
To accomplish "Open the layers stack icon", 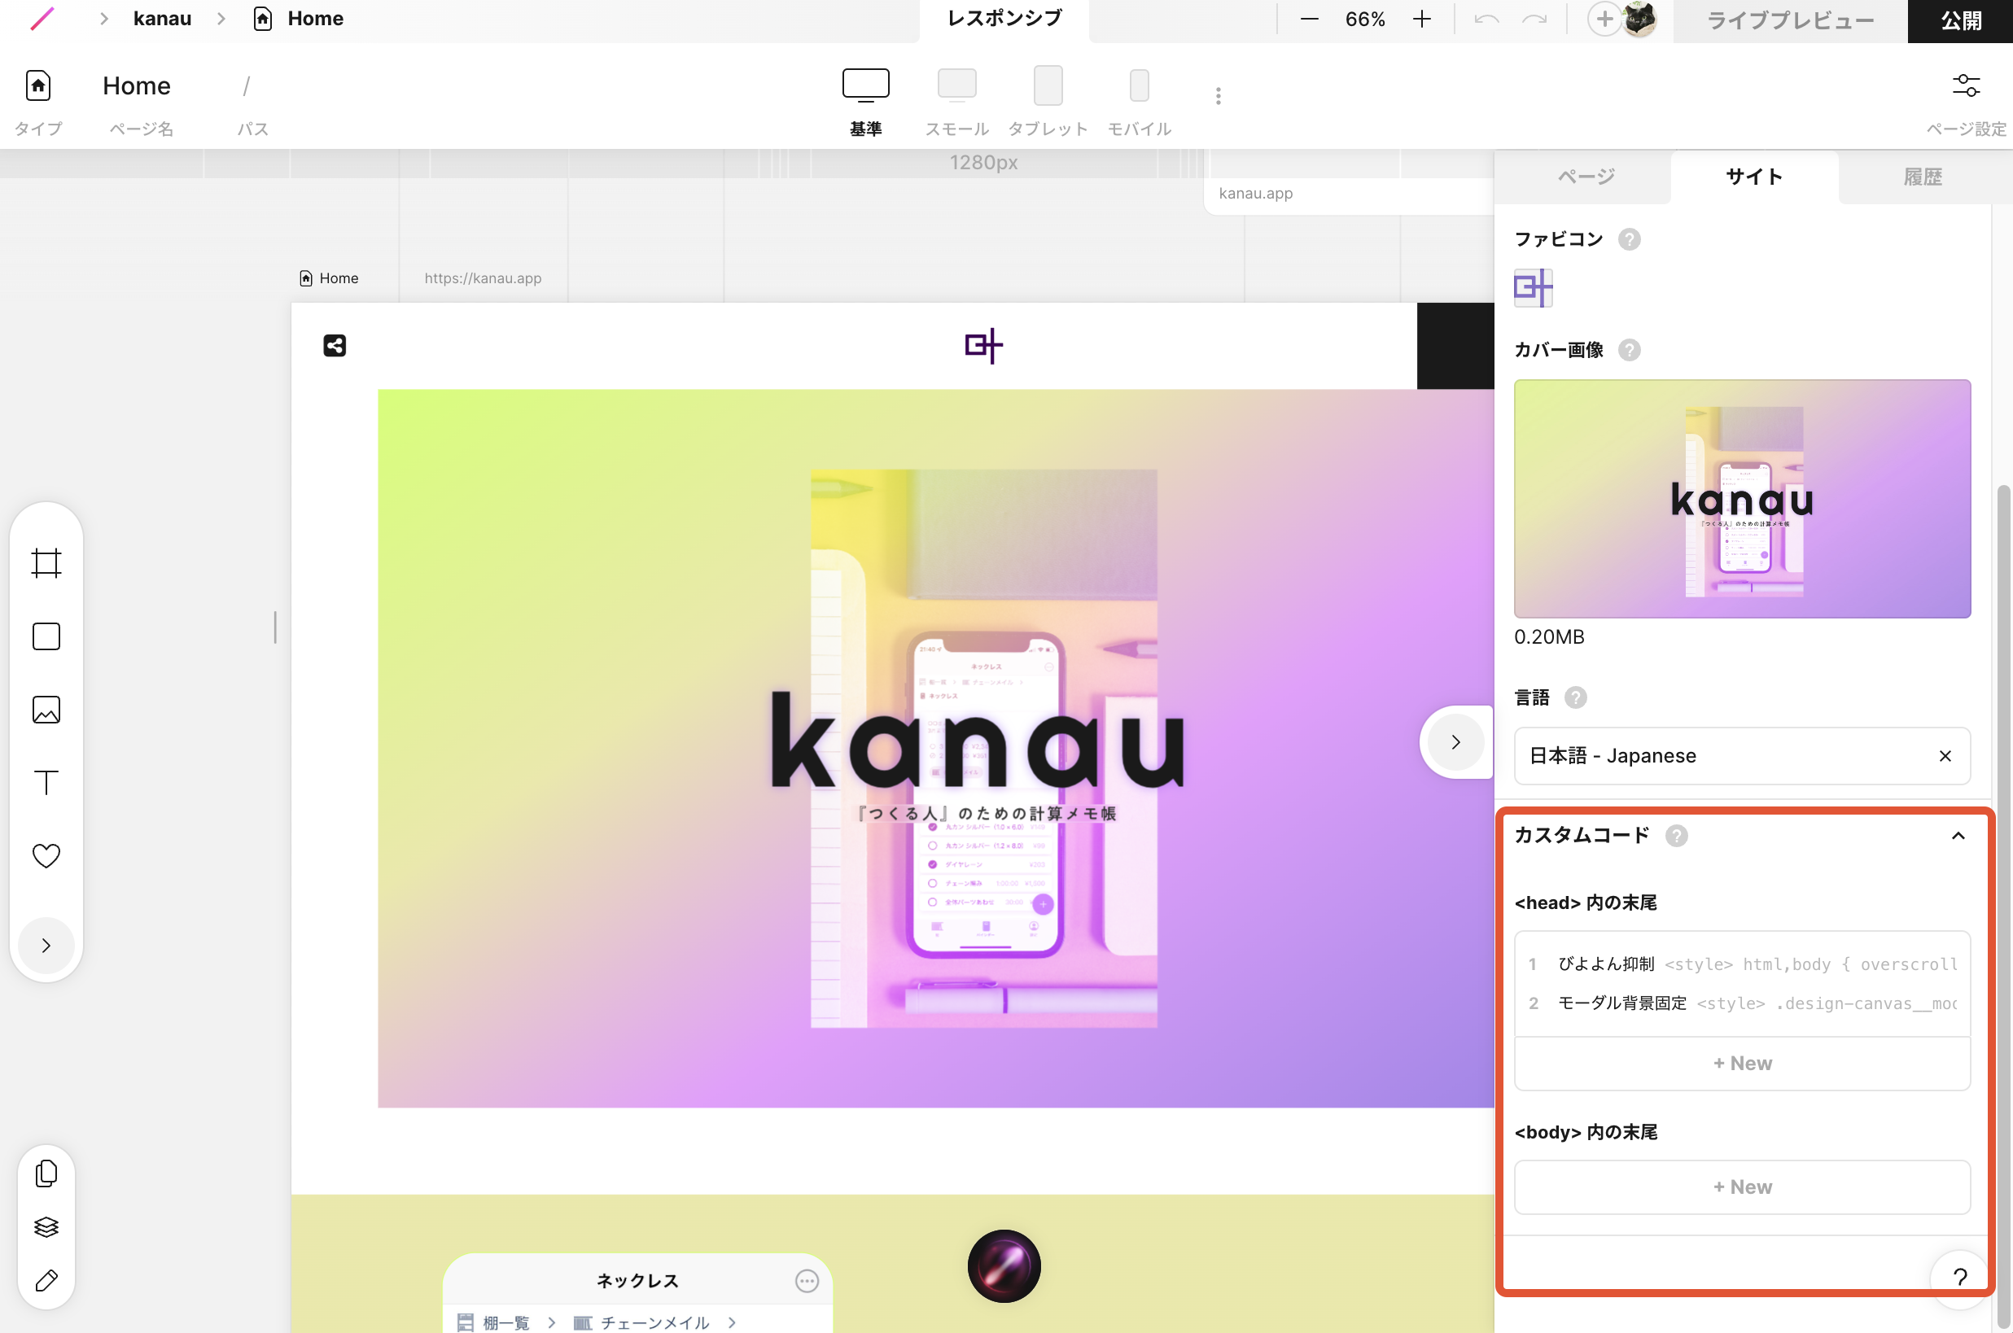I will tap(46, 1227).
